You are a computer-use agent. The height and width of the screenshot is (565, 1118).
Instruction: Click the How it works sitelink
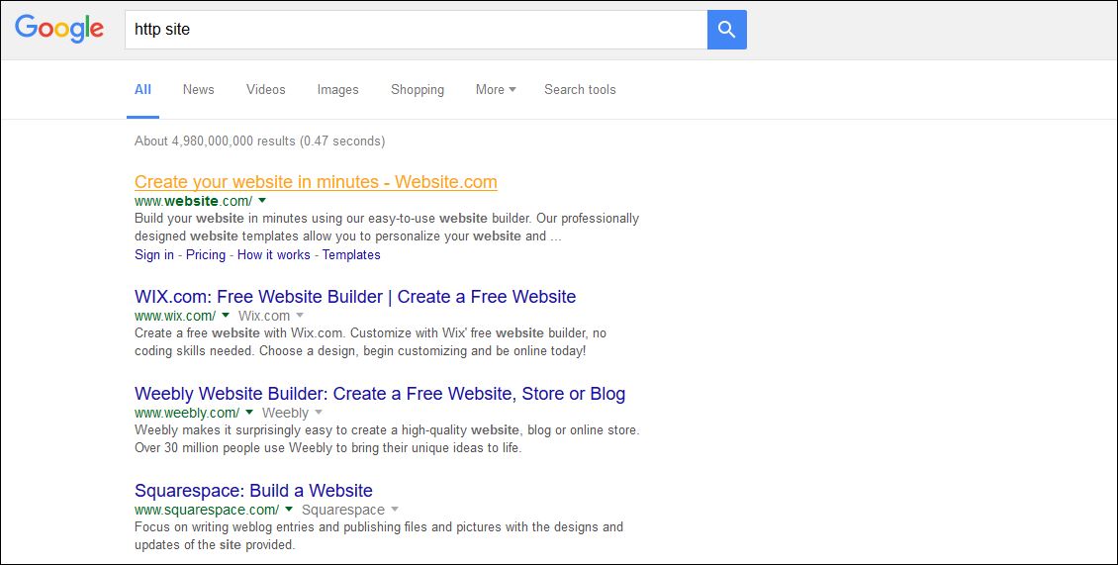(273, 254)
